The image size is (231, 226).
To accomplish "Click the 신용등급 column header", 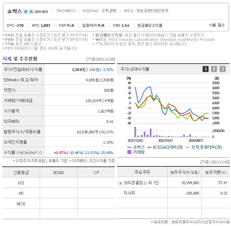I will 21,172.
